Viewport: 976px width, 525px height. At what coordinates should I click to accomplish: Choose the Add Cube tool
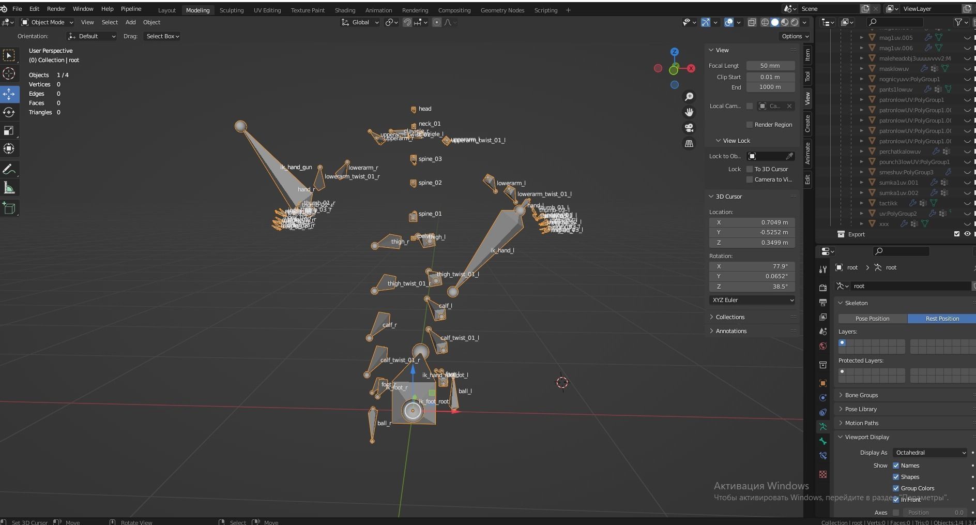pyautogui.click(x=9, y=208)
